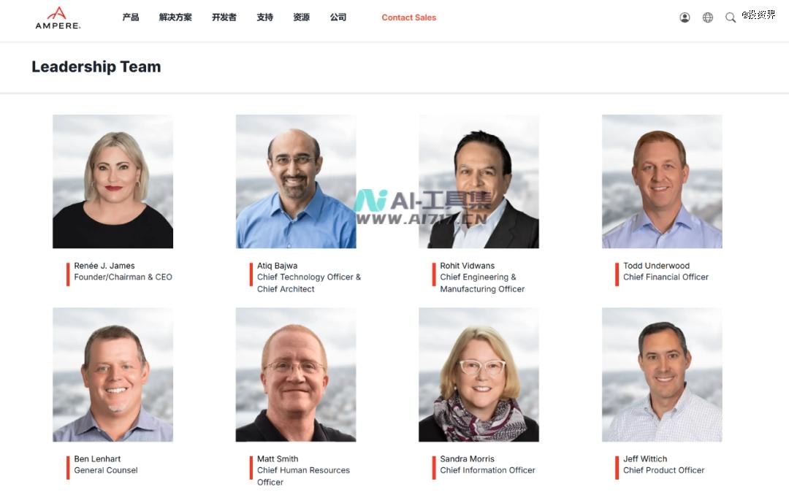The height and width of the screenshot is (495, 789).
Task: Select Renée J. James portrait photo
Action: pyautogui.click(x=113, y=182)
